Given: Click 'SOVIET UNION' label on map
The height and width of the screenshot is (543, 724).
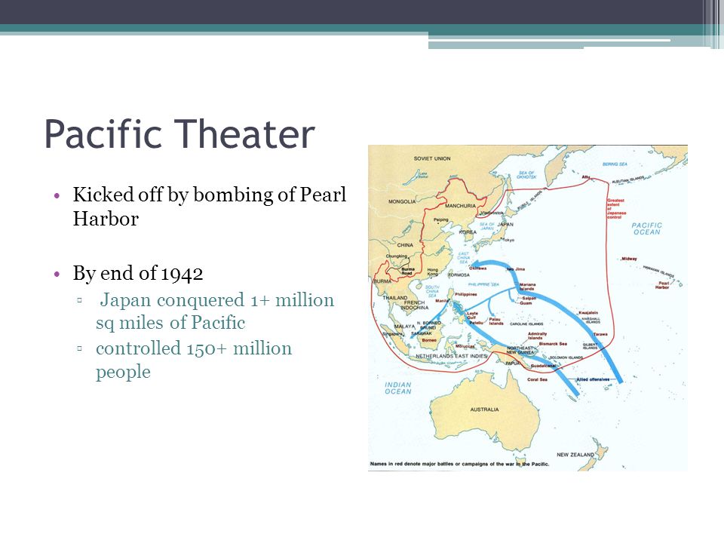Looking at the screenshot, I should pos(431,158).
